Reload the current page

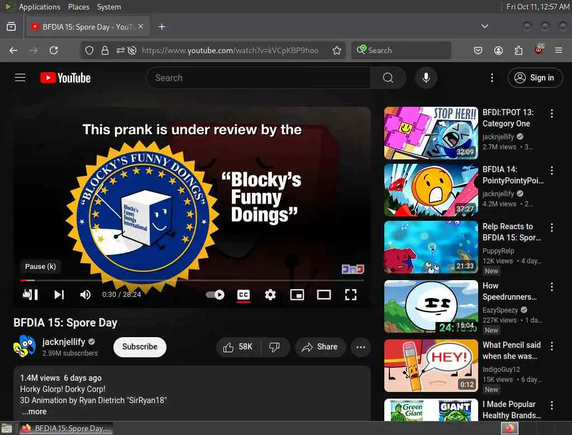click(x=54, y=50)
